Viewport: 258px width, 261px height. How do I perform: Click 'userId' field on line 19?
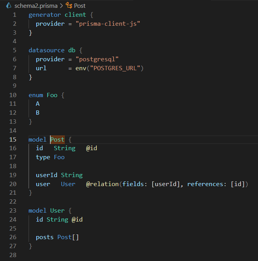coord(46,175)
